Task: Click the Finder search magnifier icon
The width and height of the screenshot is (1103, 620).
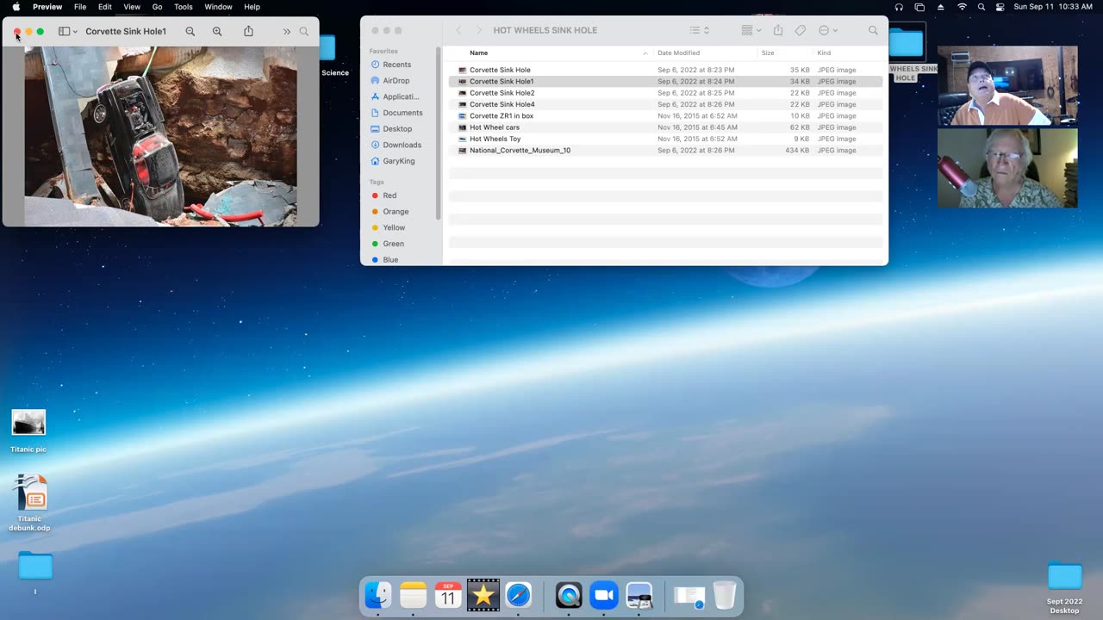Action: click(873, 30)
